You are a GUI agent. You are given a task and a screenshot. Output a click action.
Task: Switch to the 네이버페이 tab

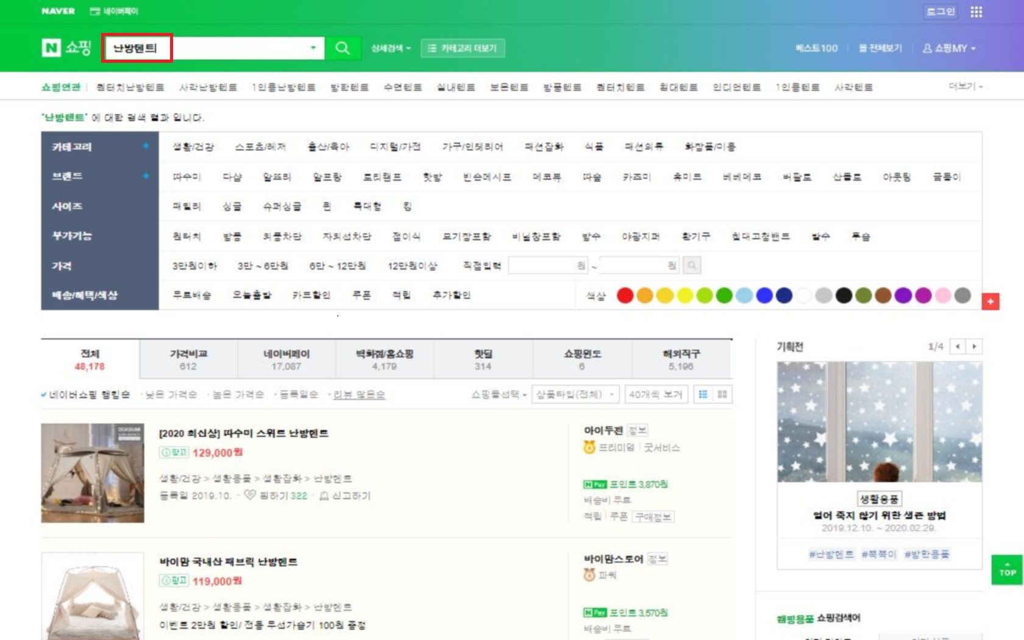pyautogui.click(x=286, y=360)
